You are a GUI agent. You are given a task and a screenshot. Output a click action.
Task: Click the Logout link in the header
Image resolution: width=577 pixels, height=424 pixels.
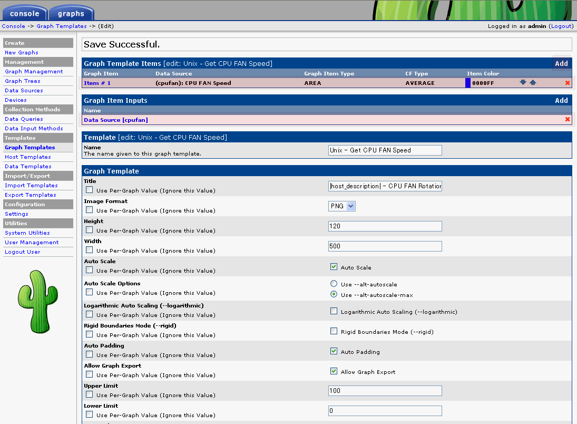click(x=561, y=26)
